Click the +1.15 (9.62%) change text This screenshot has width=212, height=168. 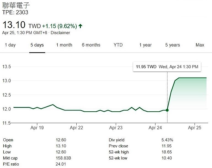click(60, 26)
